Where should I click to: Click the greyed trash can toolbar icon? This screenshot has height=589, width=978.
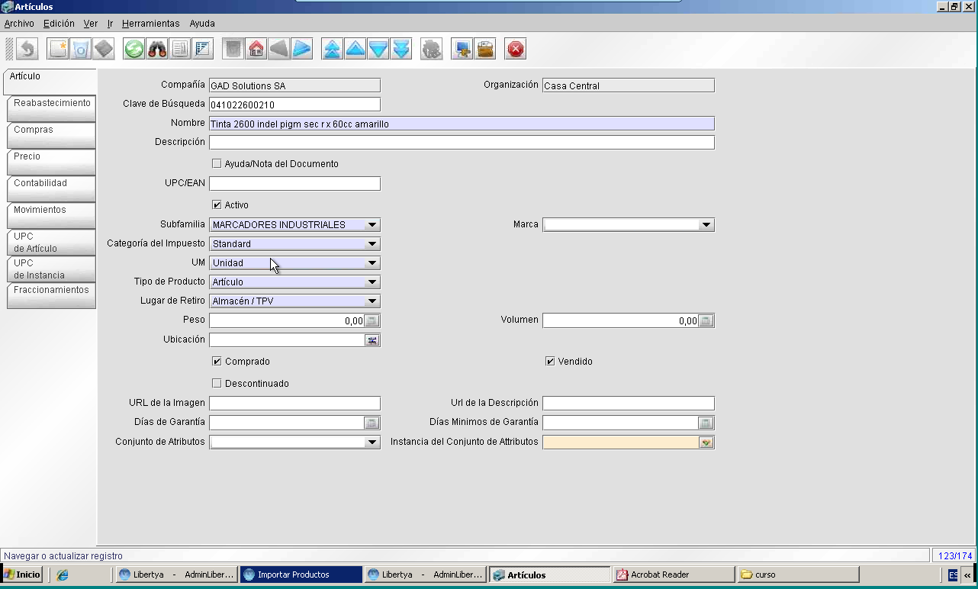[233, 50]
